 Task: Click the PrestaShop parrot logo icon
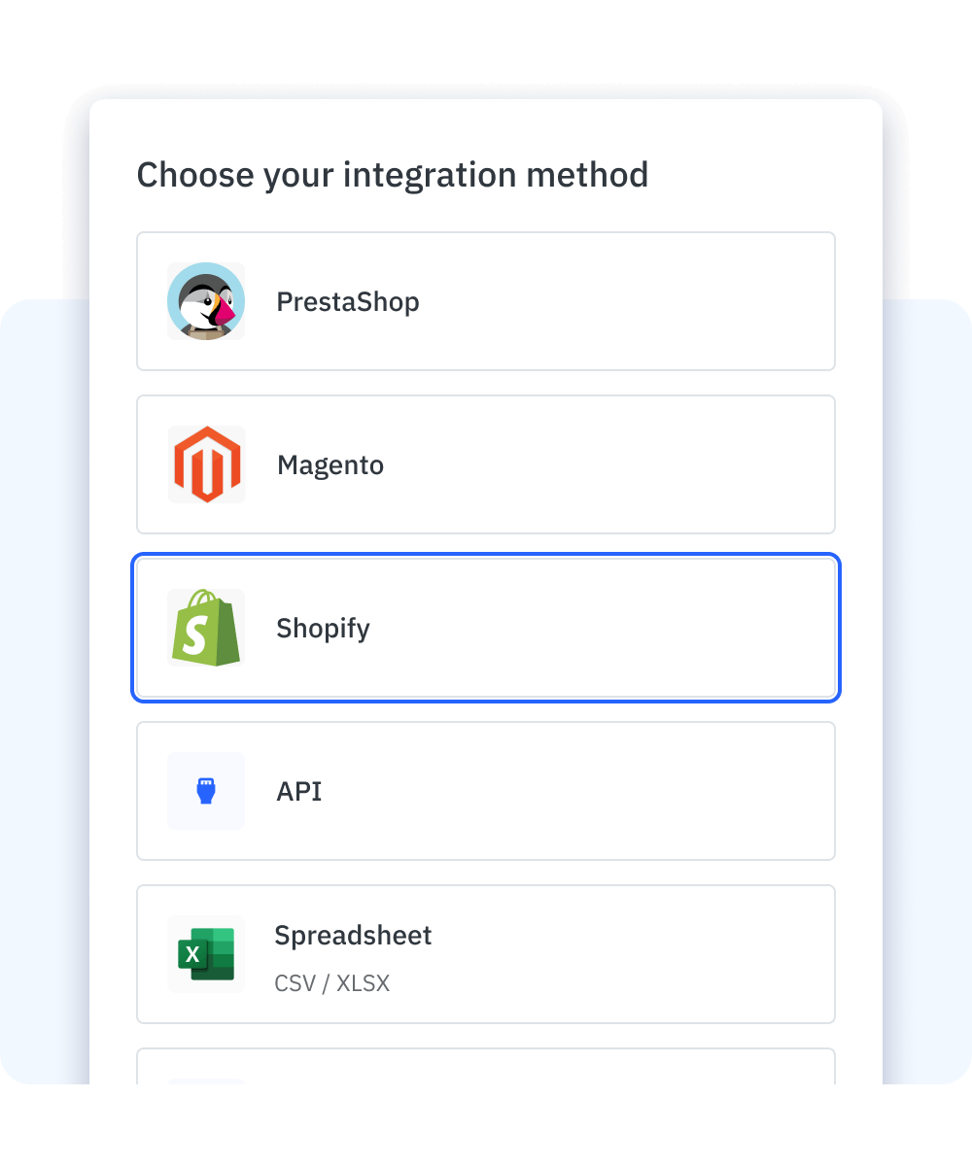(x=206, y=301)
